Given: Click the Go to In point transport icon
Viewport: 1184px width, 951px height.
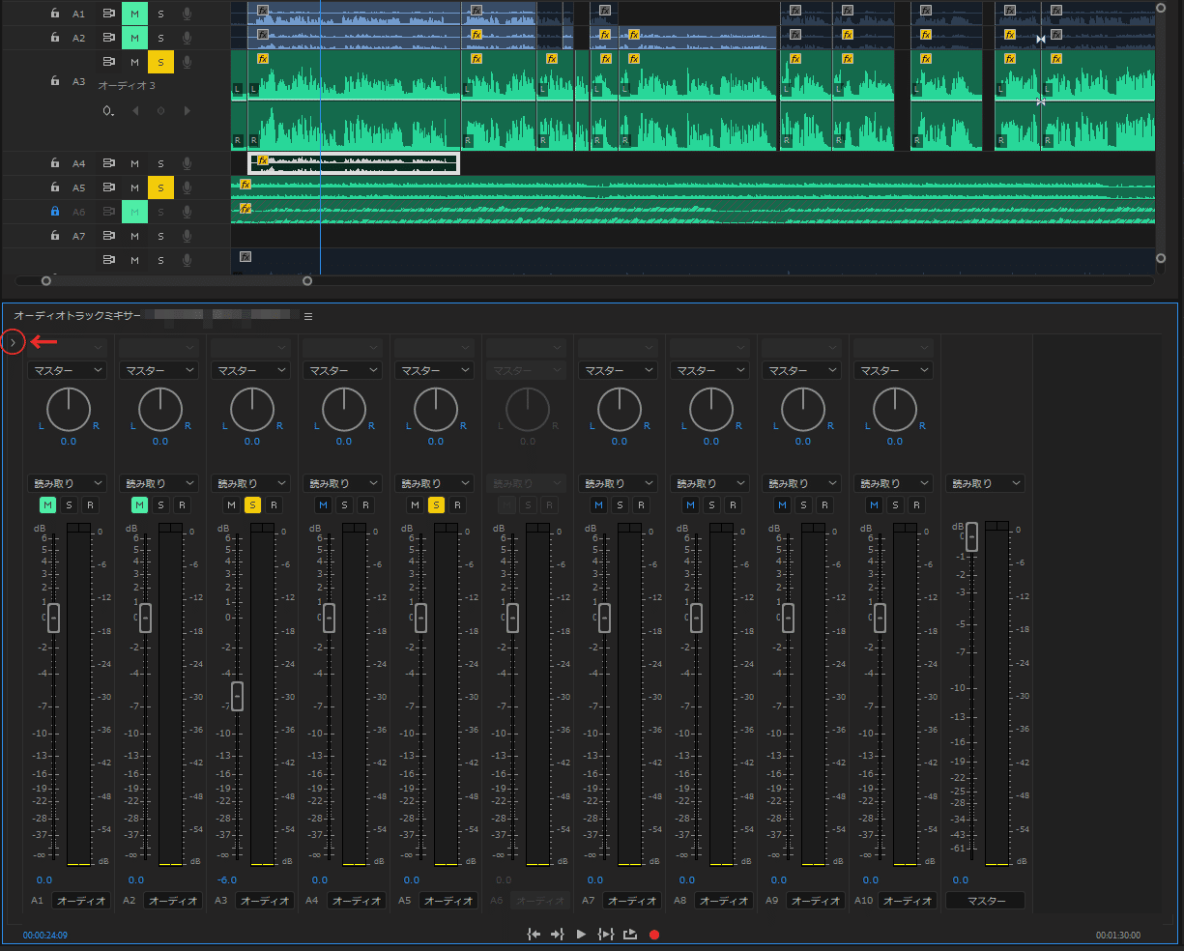Looking at the screenshot, I should pos(534,935).
